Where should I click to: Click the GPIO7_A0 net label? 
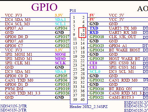[14, 41]
